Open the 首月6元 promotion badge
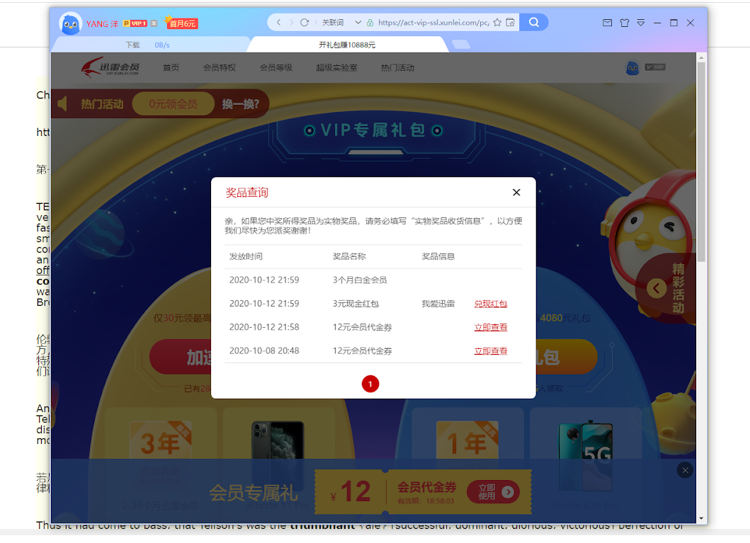This screenshot has width=750, height=543. (182, 23)
